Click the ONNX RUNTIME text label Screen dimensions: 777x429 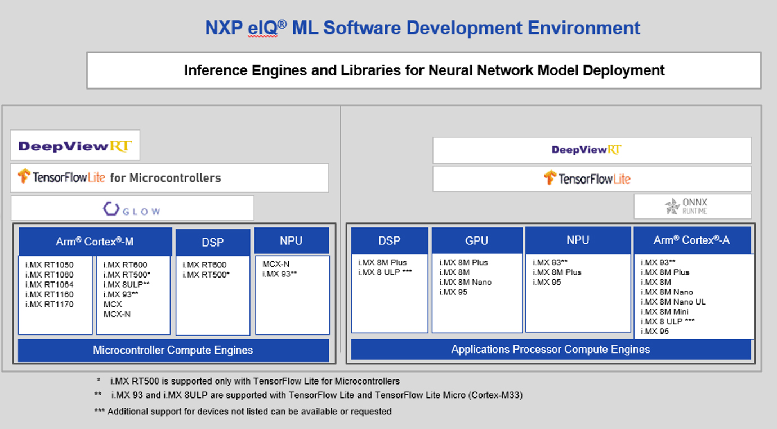tap(694, 206)
